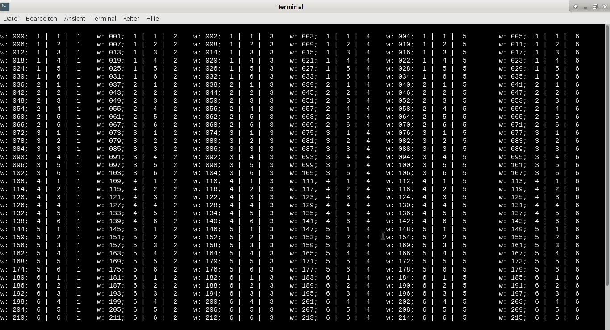
Task: Click the text 'w: 210;'
Action: click(x=14, y=317)
